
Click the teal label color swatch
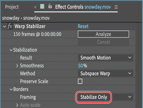(42, 6)
